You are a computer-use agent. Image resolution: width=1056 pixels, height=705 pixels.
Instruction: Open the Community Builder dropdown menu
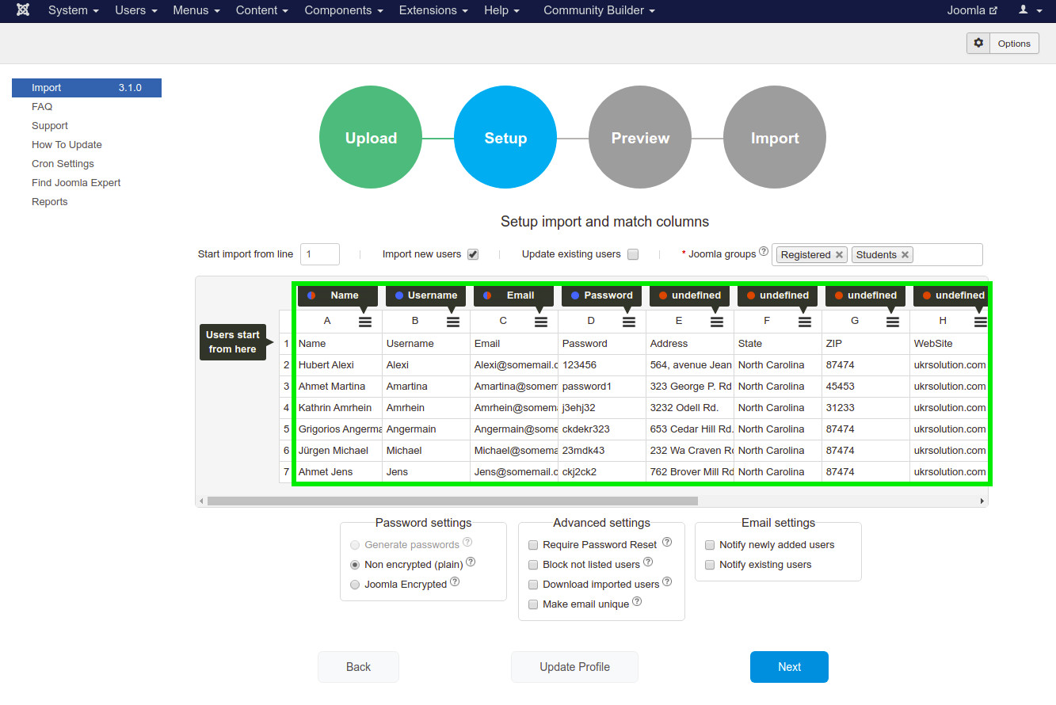tap(599, 10)
